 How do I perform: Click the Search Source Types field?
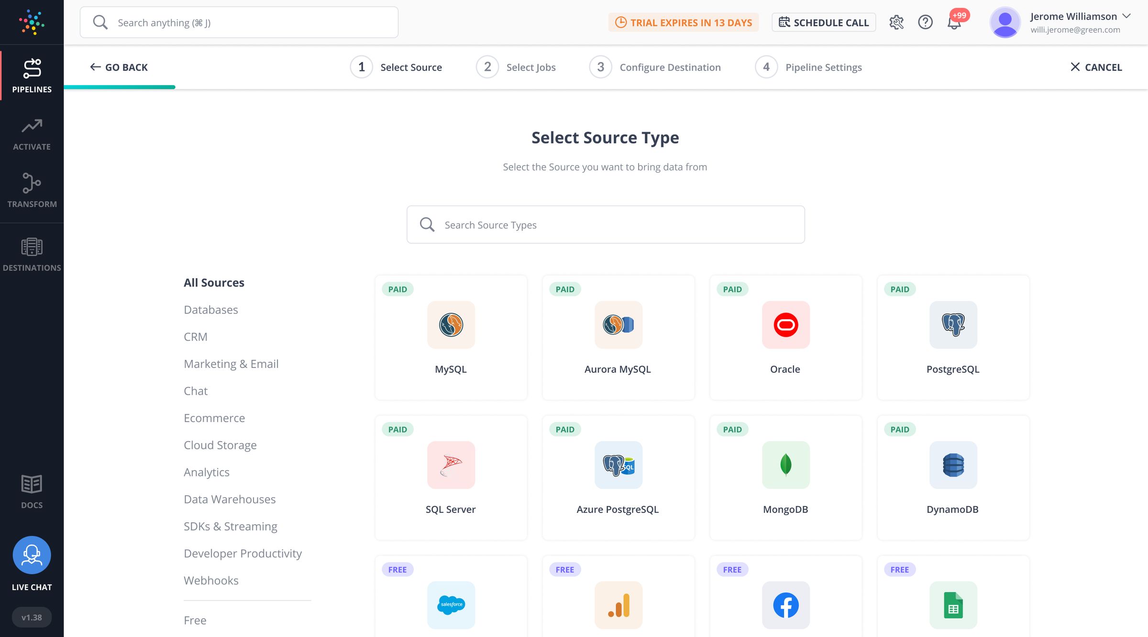click(605, 225)
